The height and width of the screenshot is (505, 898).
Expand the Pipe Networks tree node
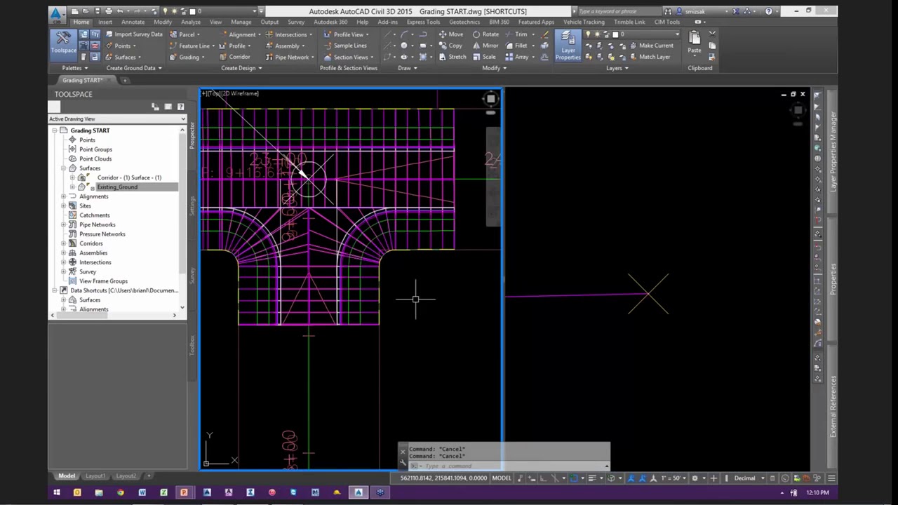[63, 224]
